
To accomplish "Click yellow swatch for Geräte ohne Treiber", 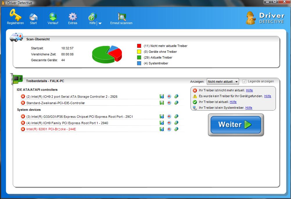I will 139,52.
